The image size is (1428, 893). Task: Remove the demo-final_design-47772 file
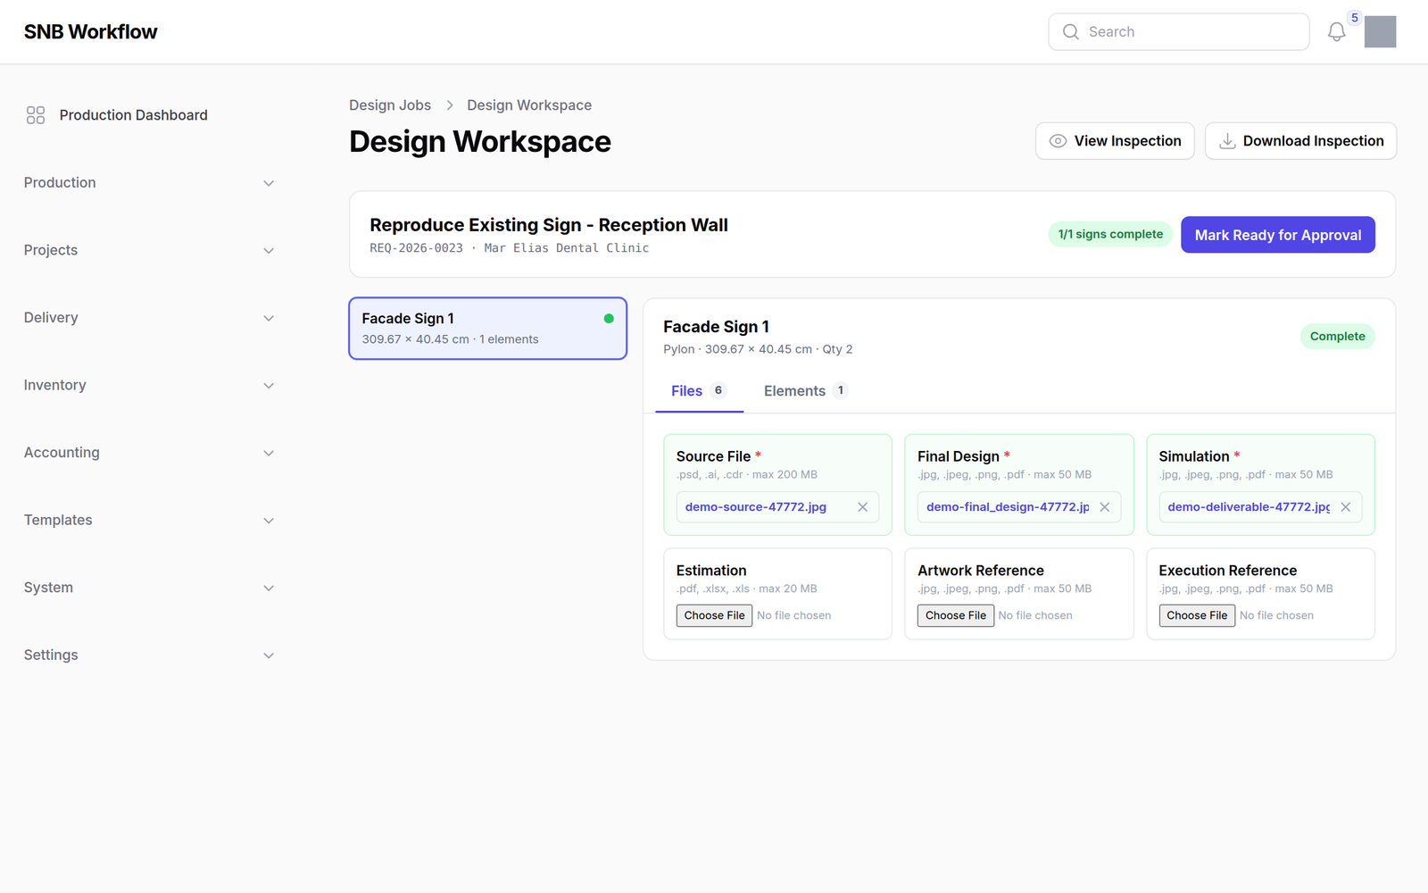click(1104, 507)
